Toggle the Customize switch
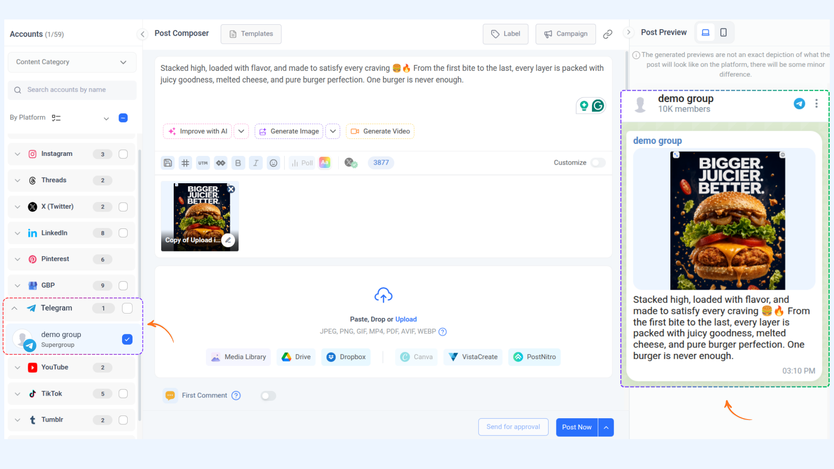The image size is (834, 469). click(598, 163)
